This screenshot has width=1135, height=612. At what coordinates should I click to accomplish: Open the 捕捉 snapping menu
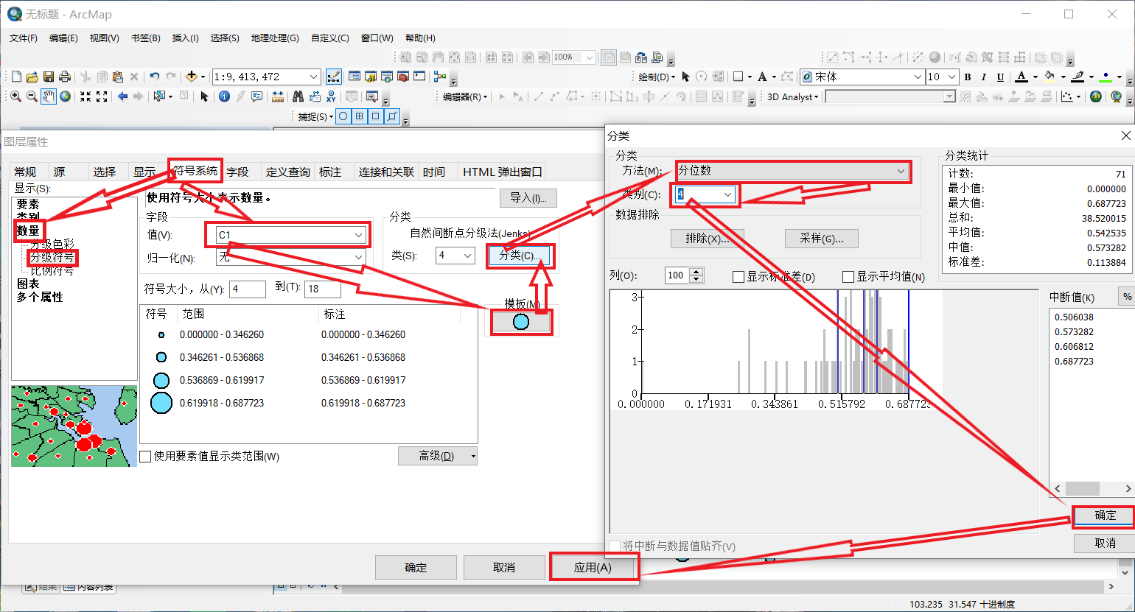coord(315,116)
